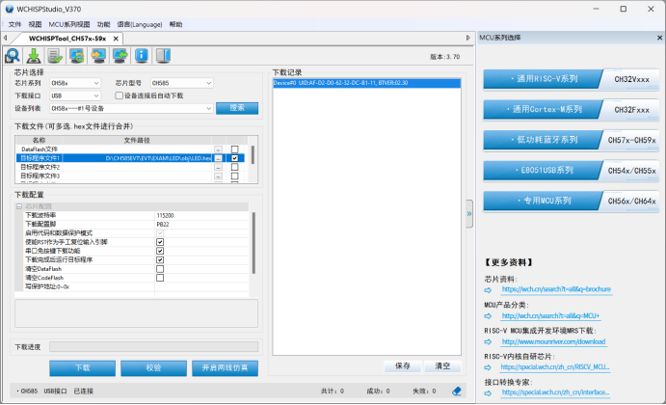The image size is (666, 405).
Task: Browse file for DataFlash文件 row
Action: 218,149
